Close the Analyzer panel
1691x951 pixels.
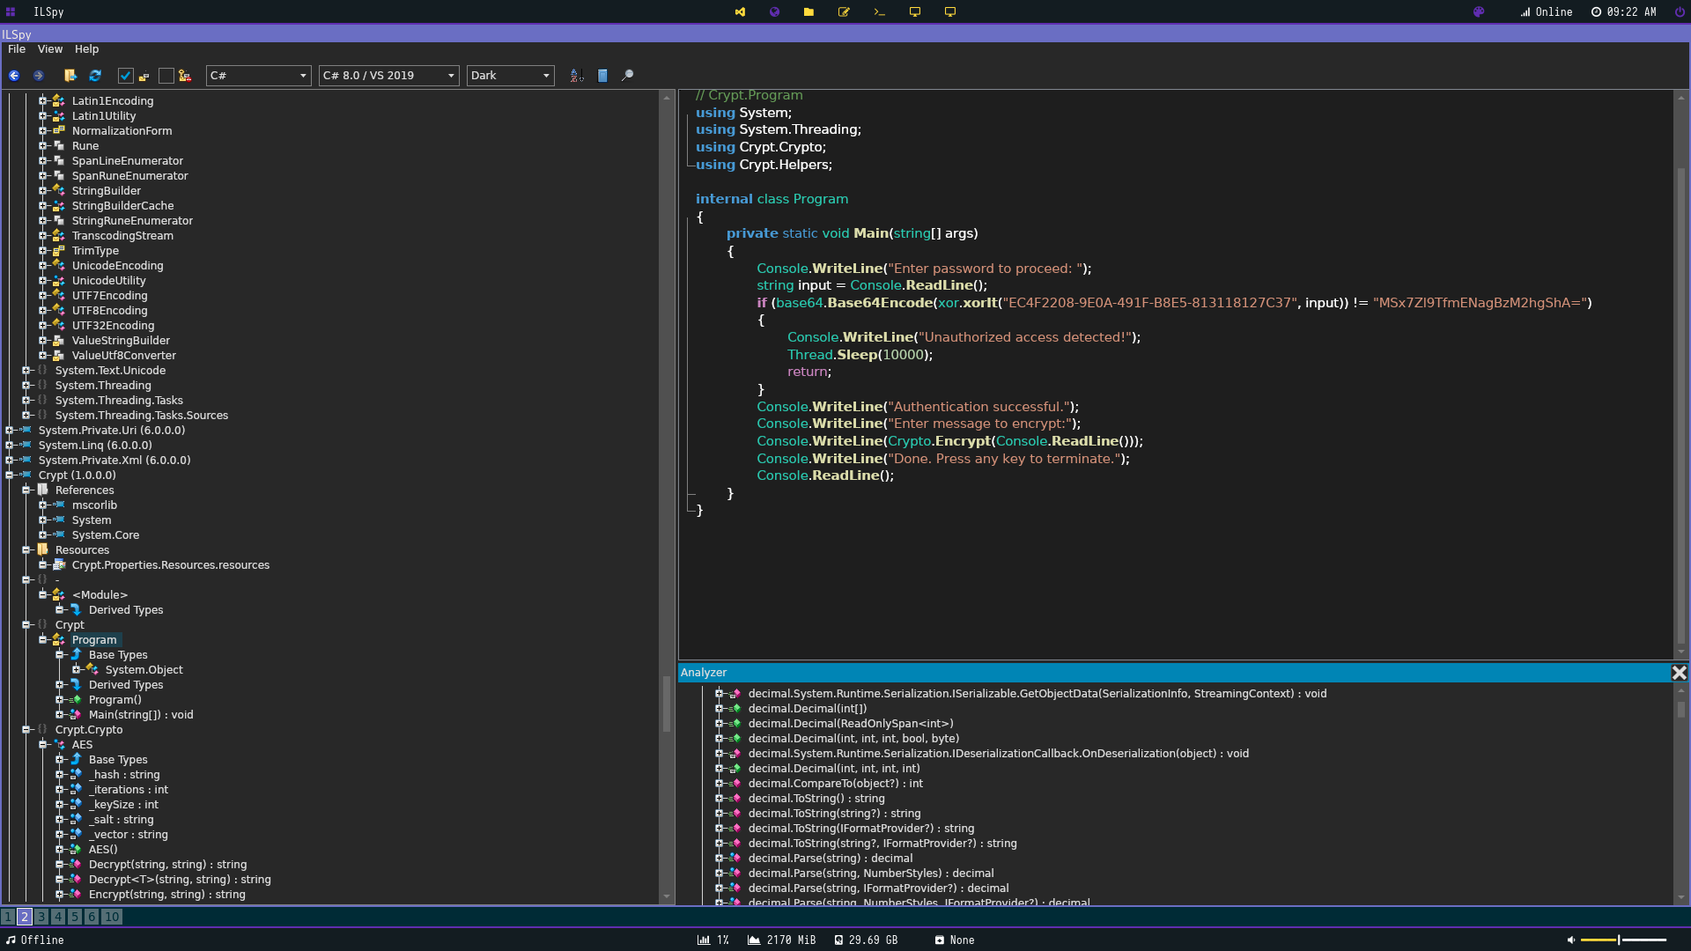pos(1679,673)
